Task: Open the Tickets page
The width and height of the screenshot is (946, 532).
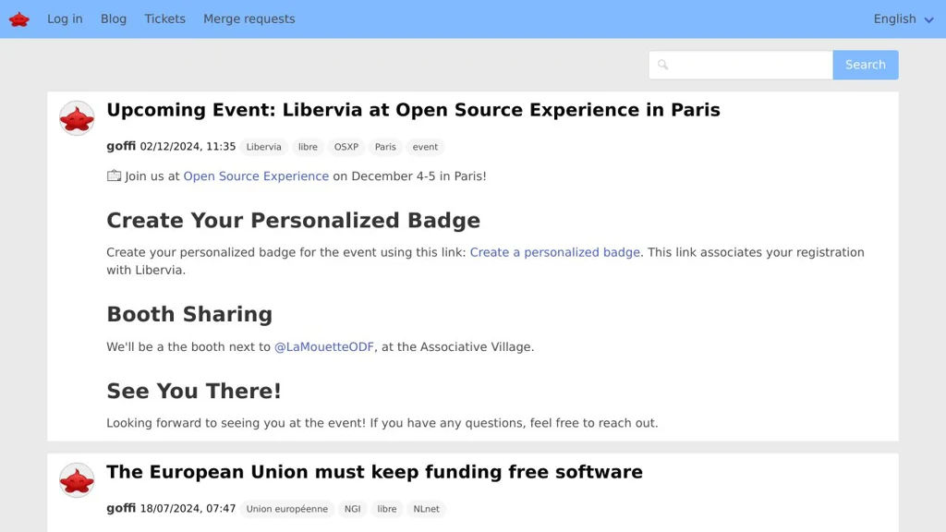Action: (x=164, y=19)
